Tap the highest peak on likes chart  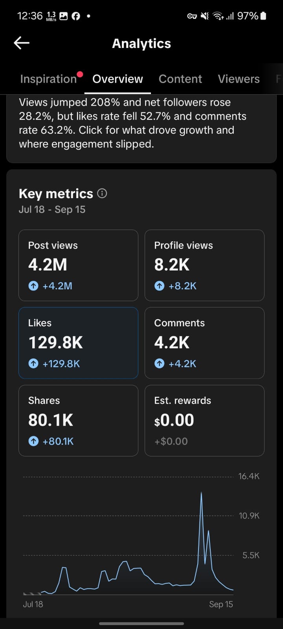[201, 493]
